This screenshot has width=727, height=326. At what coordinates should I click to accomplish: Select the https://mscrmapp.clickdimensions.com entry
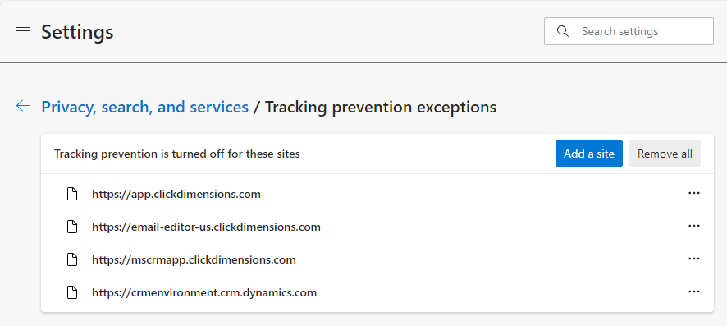[194, 259]
